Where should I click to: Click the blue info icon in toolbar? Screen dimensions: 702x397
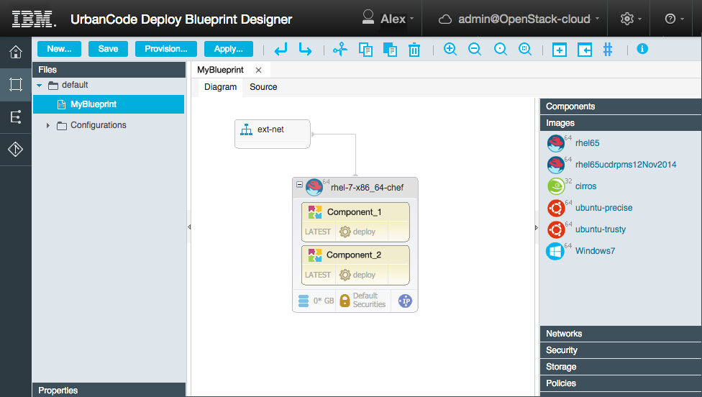[x=642, y=49]
